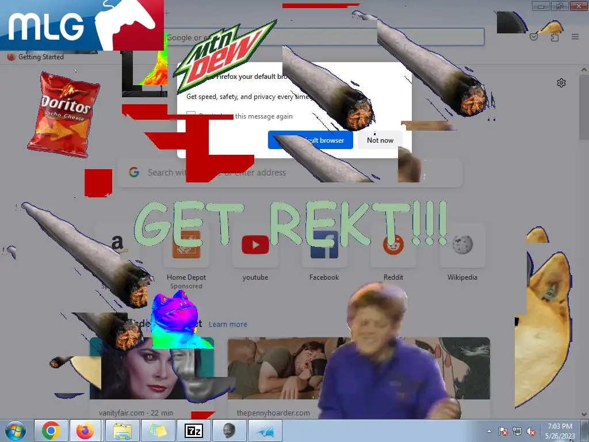Viewport: 589px width, 442px height.
Task: Switch to Firefox in the taskbar
Action: tap(85, 430)
